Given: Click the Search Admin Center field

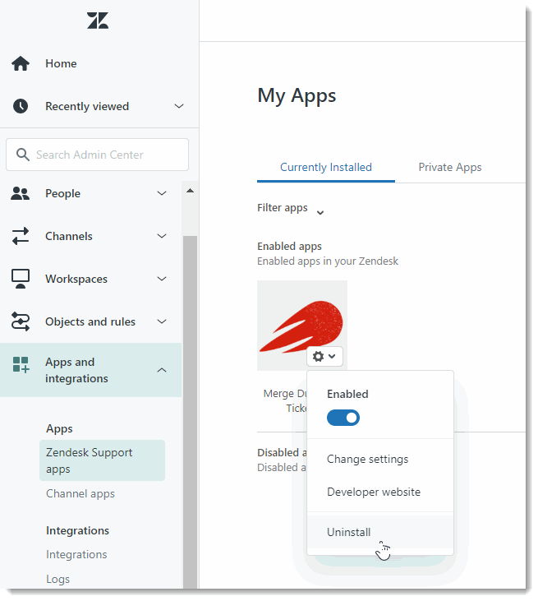Looking at the screenshot, I should [x=97, y=155].
